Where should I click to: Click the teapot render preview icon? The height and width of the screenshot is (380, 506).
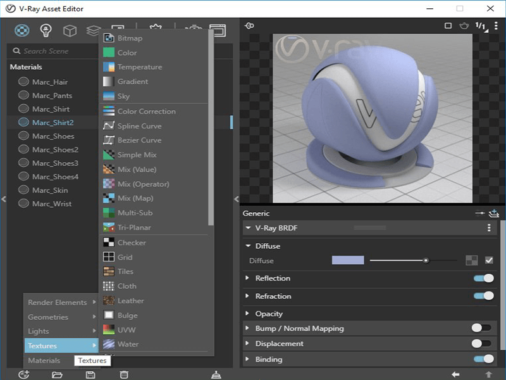click(x=464, y=26)
